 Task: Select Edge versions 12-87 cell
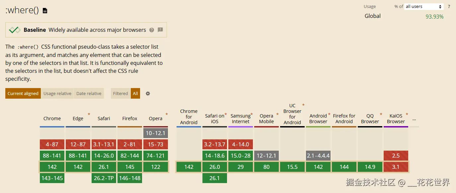pos(78,144)
